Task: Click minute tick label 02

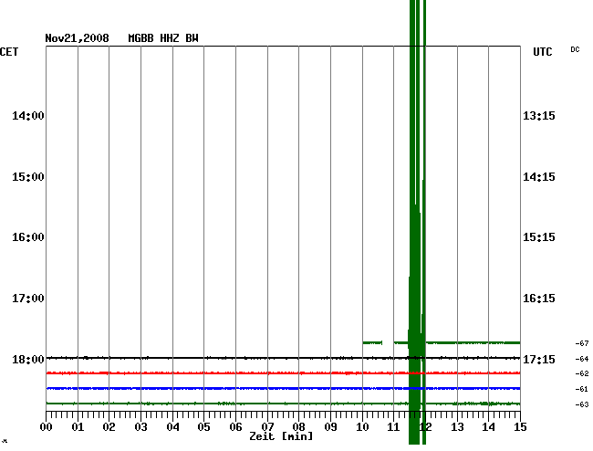Action: click(109, 427)
